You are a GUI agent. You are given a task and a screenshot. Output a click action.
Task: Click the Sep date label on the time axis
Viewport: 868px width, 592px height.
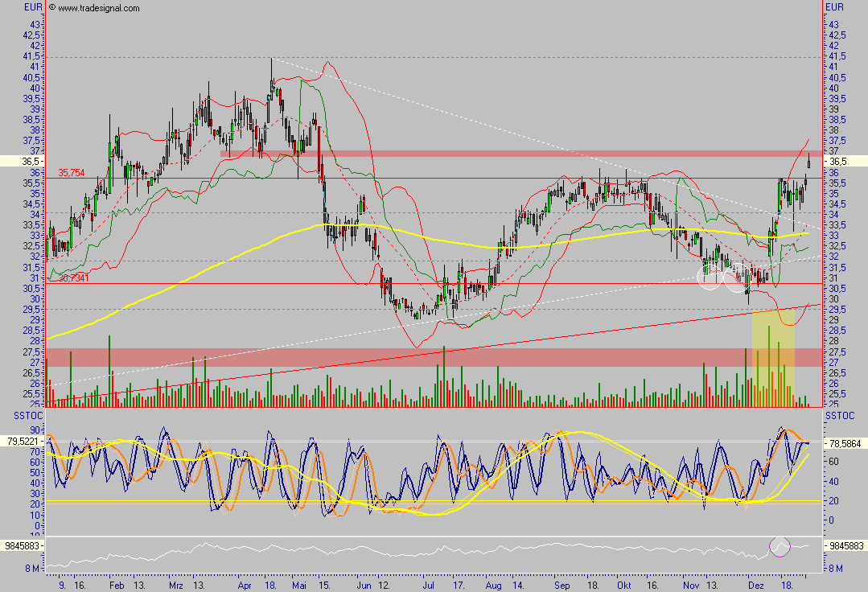pos(561,587)
